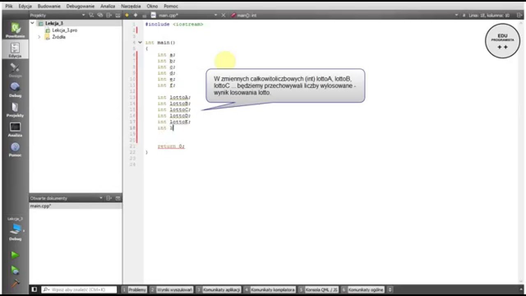Open the Pomoc mode in sidebar
The height and width of the screenshot is (296, 526).
pyautogui.click(x=15, y=150)
